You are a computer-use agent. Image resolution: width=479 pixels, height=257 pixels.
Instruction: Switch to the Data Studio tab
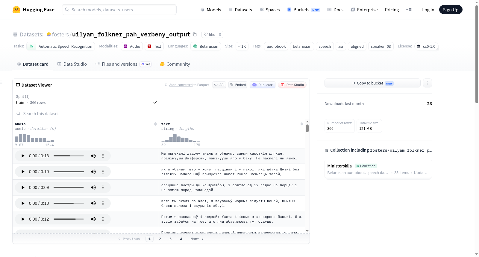coord(72,64)
